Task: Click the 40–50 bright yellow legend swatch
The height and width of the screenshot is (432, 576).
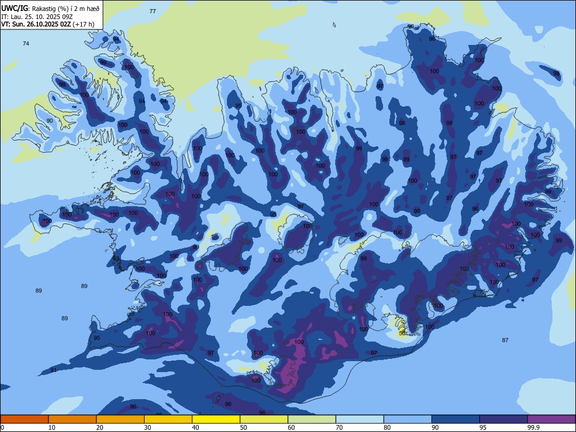Action: point(216,419)
